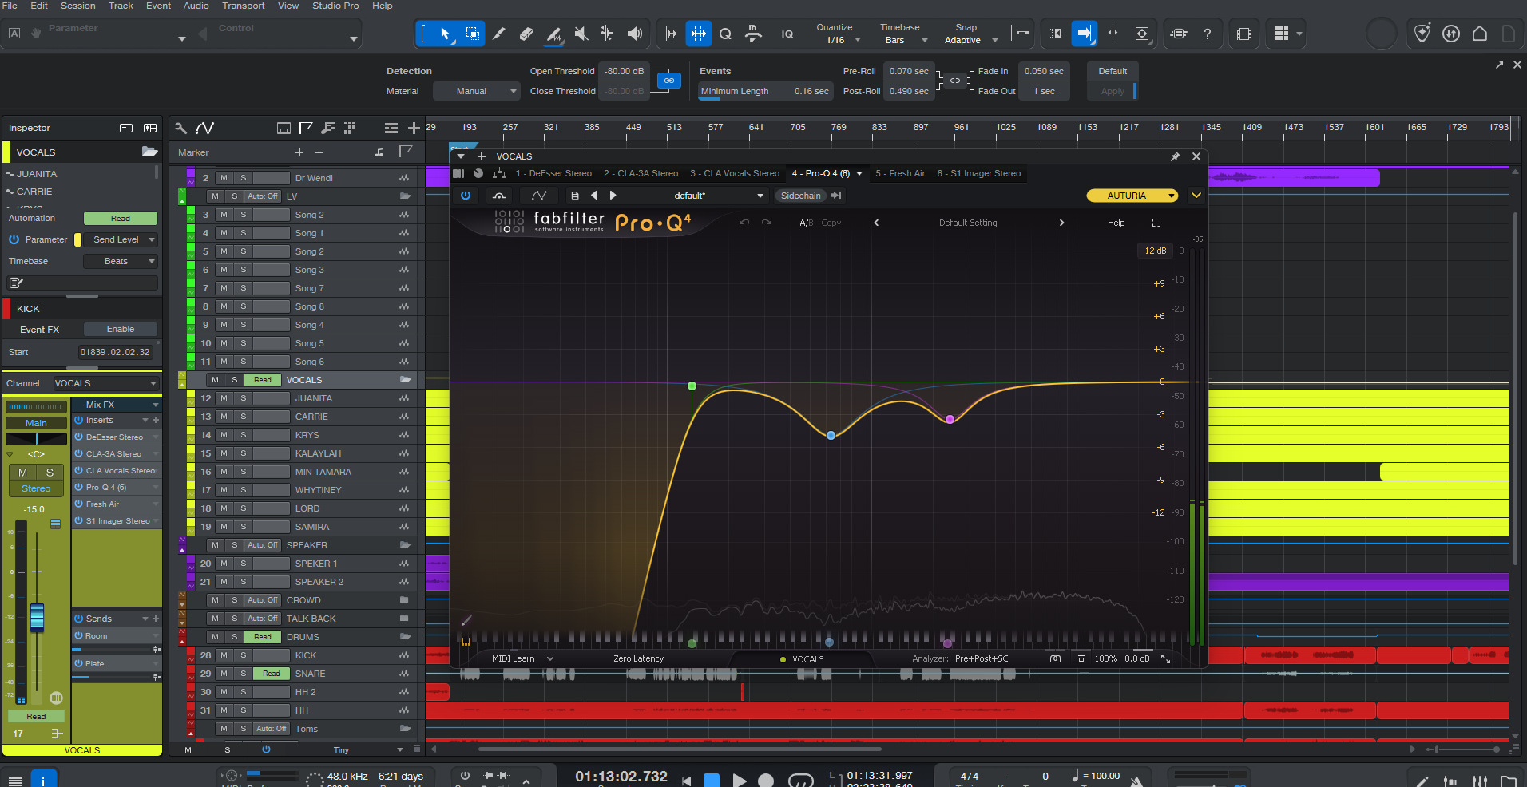This screenshot has height=787, width=1527.
Task: Click MIDI Learn in Pro-Q footer
Action: [x=514, y=658]
